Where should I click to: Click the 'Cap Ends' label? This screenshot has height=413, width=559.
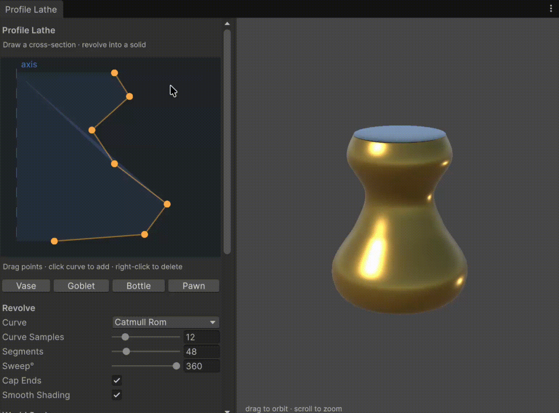pos(22,381)
